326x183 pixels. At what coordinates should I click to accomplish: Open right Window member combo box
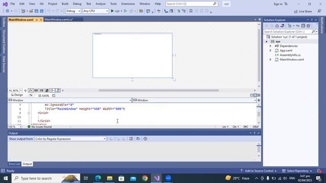point(194,100)
